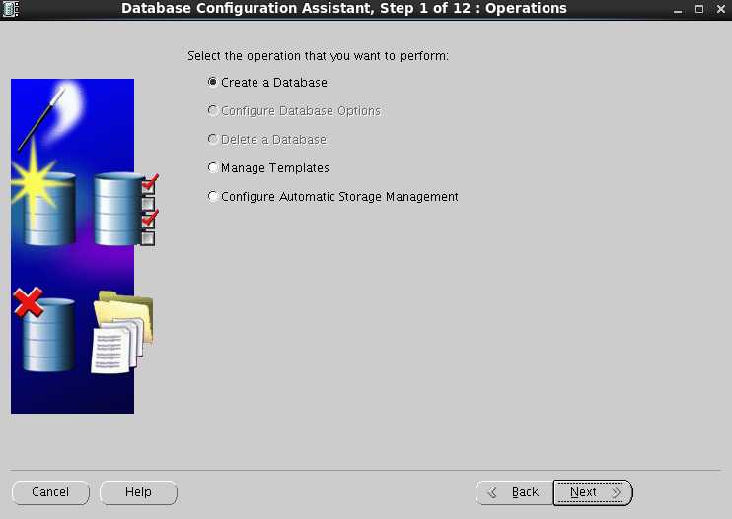
Task: Close the Database Configuration Assistant window
Action: pos(721,9)
